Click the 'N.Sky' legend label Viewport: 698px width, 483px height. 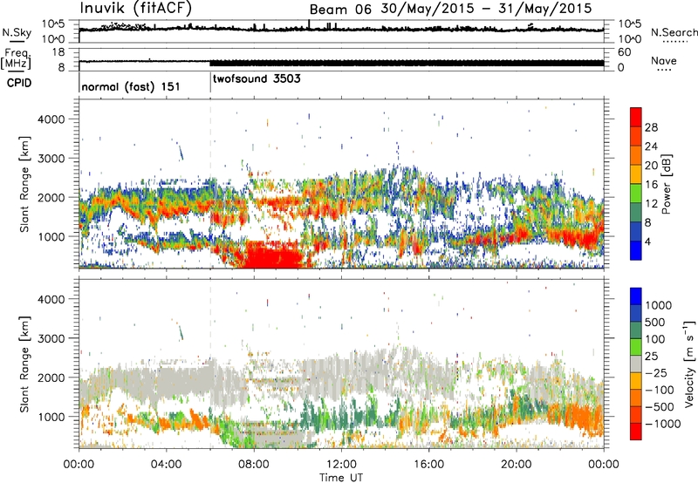[x=17, y=32]
